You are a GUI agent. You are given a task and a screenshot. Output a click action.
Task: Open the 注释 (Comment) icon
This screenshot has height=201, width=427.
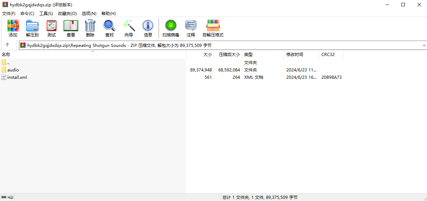click(191, 28)
